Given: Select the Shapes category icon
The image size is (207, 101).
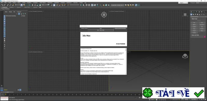Looking at the screenshot, I should point(193,14).
